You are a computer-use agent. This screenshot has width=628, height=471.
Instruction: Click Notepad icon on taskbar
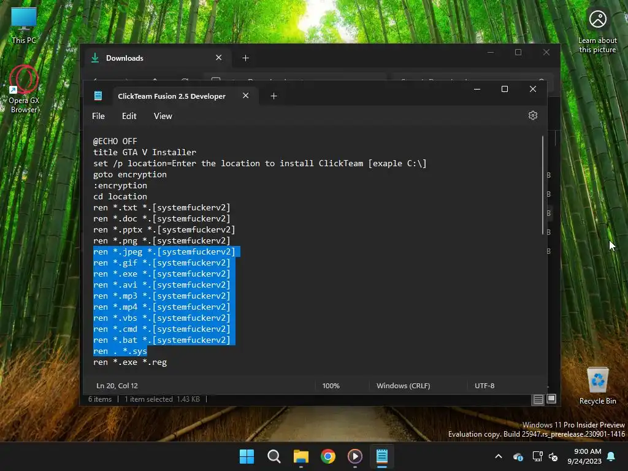(x=381, y=456)
